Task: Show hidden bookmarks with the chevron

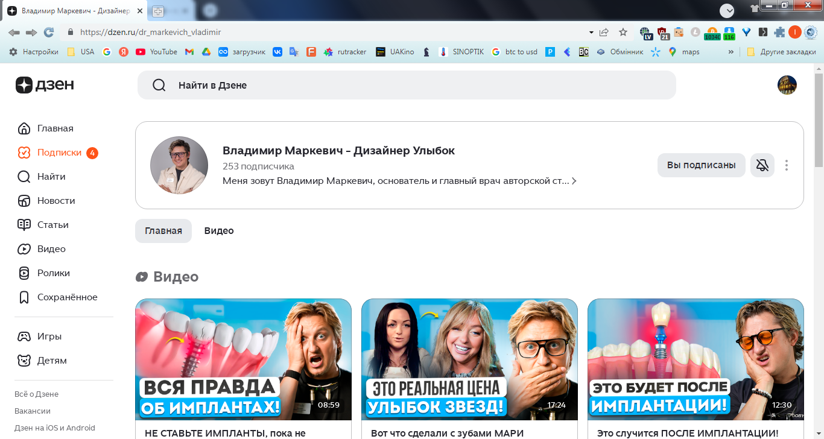Action: point(731,52)
